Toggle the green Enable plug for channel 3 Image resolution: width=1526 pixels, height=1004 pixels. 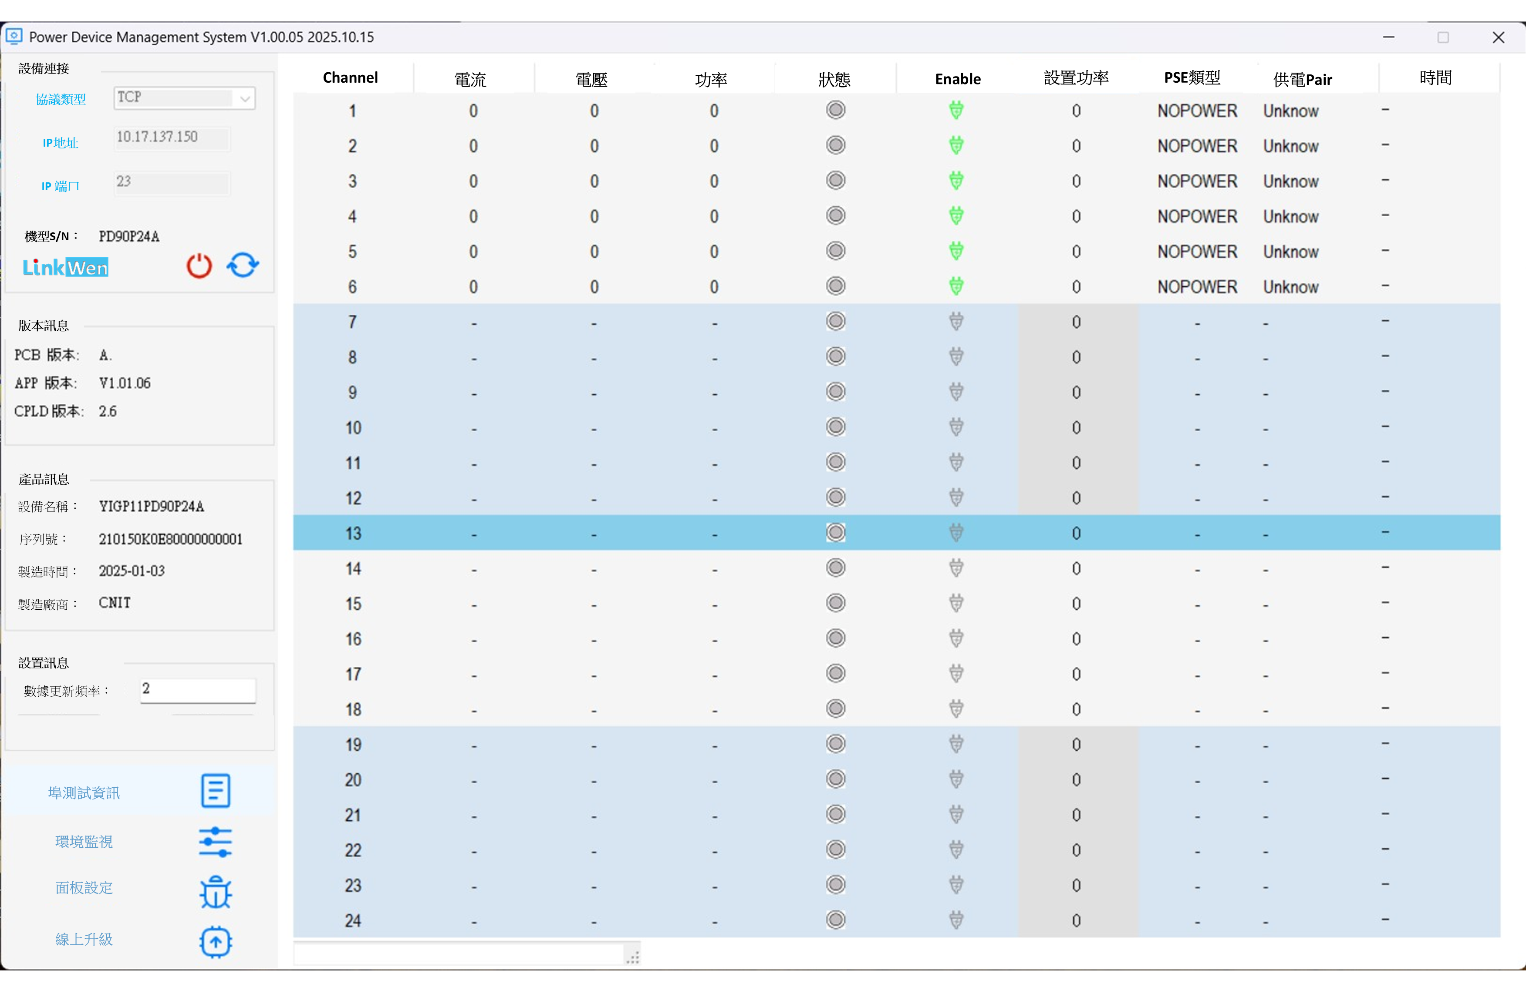[956, 181]
